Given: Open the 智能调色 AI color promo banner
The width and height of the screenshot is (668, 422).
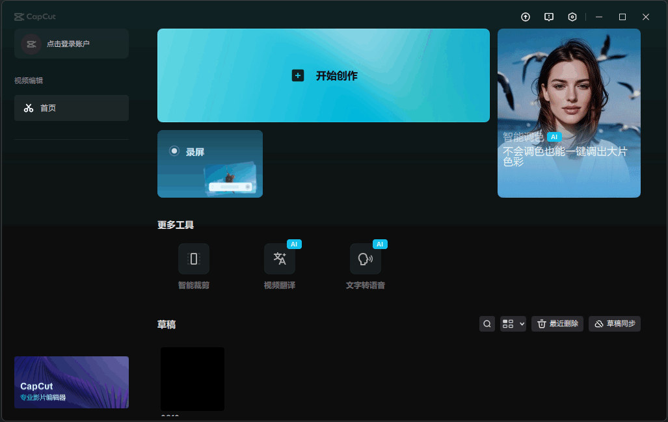Looking at the screenshot, I should point(569,113).
